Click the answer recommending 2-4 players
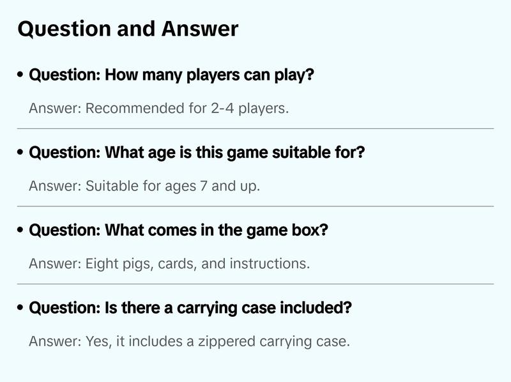This screenshot has width=511, height=382. [159, 109]
